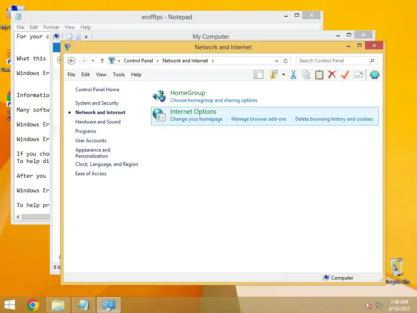Click the Windows Start button
Viewport: 417px width, 313px height.
10,304
